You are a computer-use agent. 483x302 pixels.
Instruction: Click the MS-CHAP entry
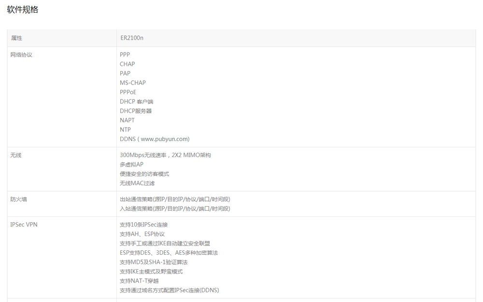133,83
